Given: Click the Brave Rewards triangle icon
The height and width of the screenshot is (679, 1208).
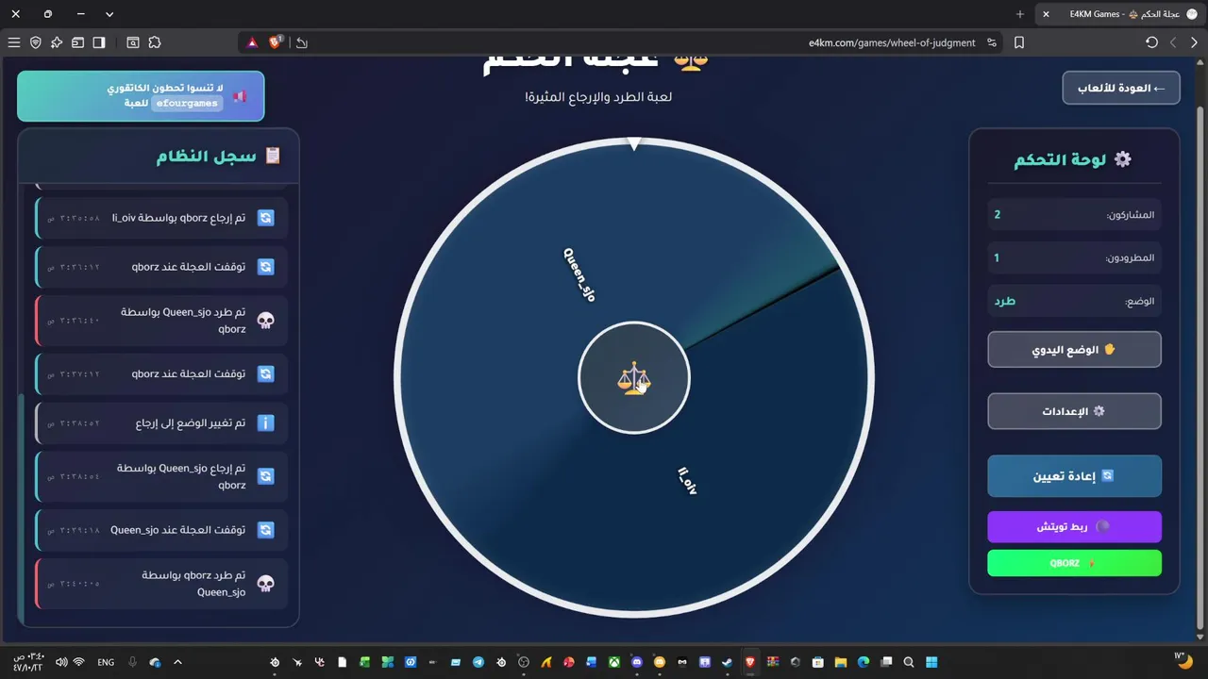Looking at the screenshot, I should tap(253, 42).
